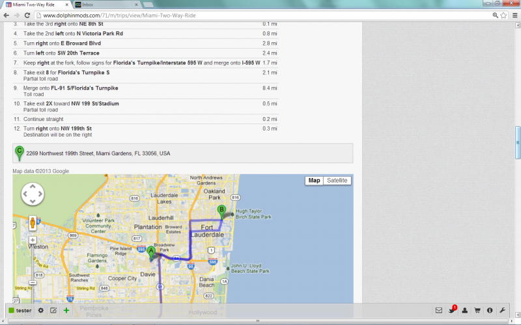Click Map data ©2013 Google text
Screen dimensions: 521x325
[41, 171]
